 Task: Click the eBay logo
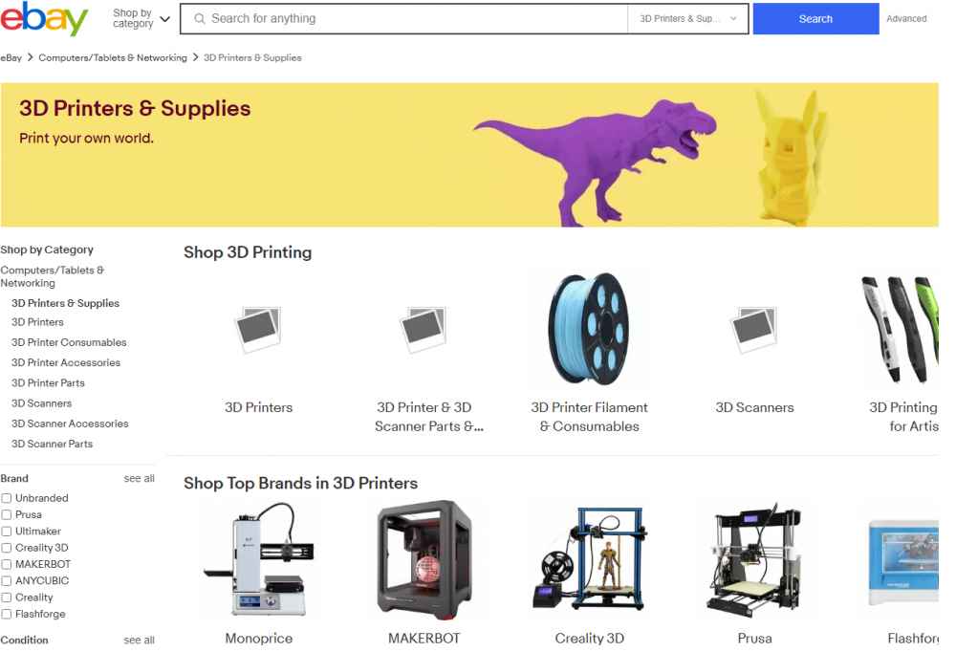44,18
